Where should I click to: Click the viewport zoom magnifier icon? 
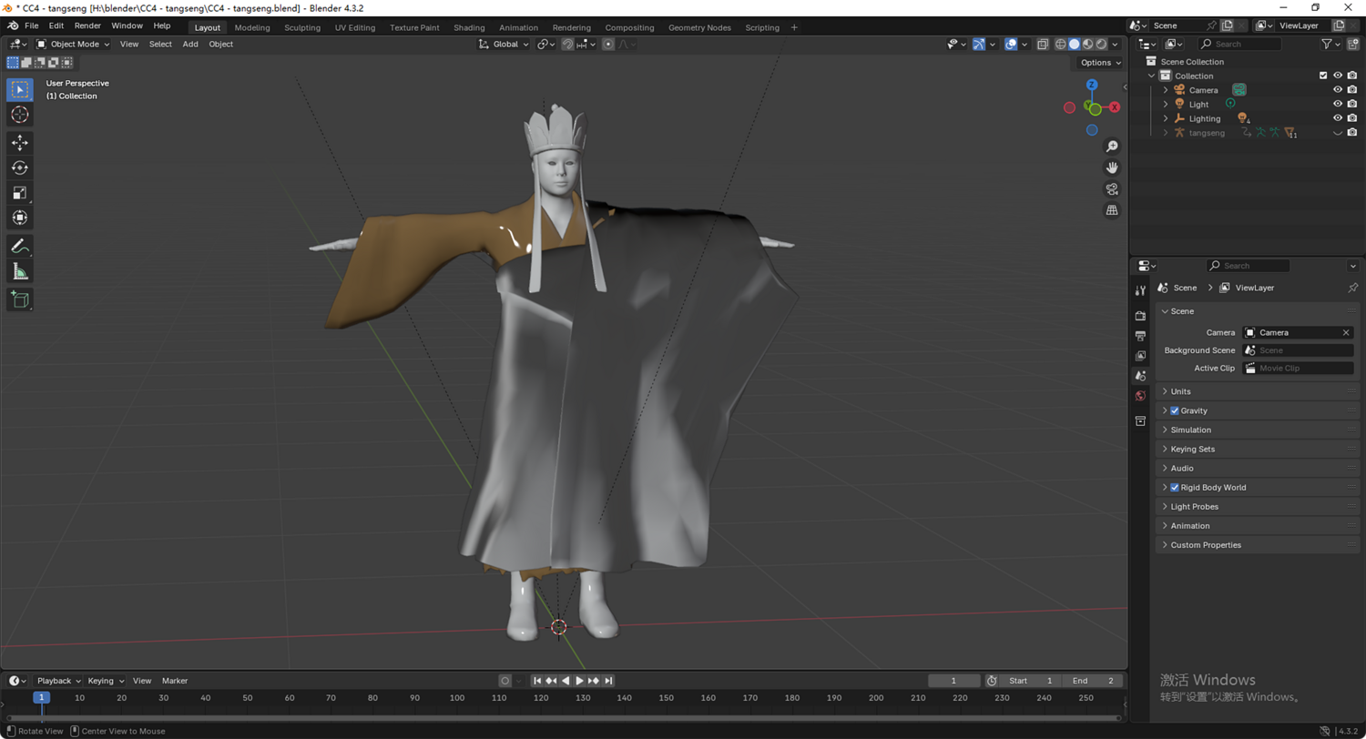(1112, 147)
